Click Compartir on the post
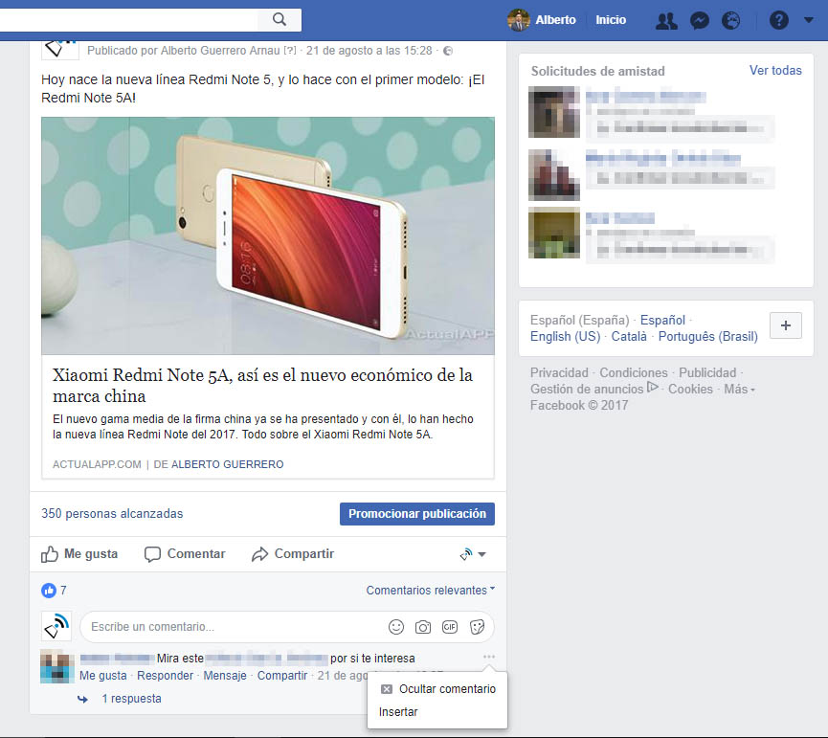 click(x=293, y=554)
